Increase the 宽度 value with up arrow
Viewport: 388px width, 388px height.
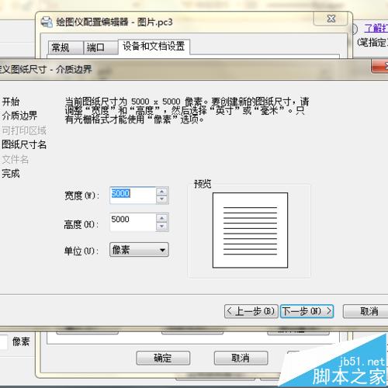click(162, 192)
